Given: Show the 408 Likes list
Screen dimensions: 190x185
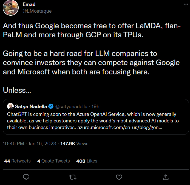Looking at the screenshot, I should tap(87, 161).
